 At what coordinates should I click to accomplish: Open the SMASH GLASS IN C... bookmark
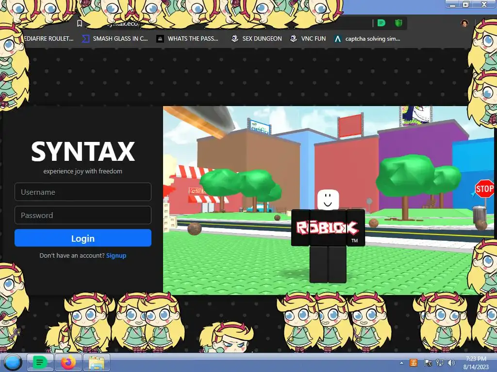click(x=115, y=39)
